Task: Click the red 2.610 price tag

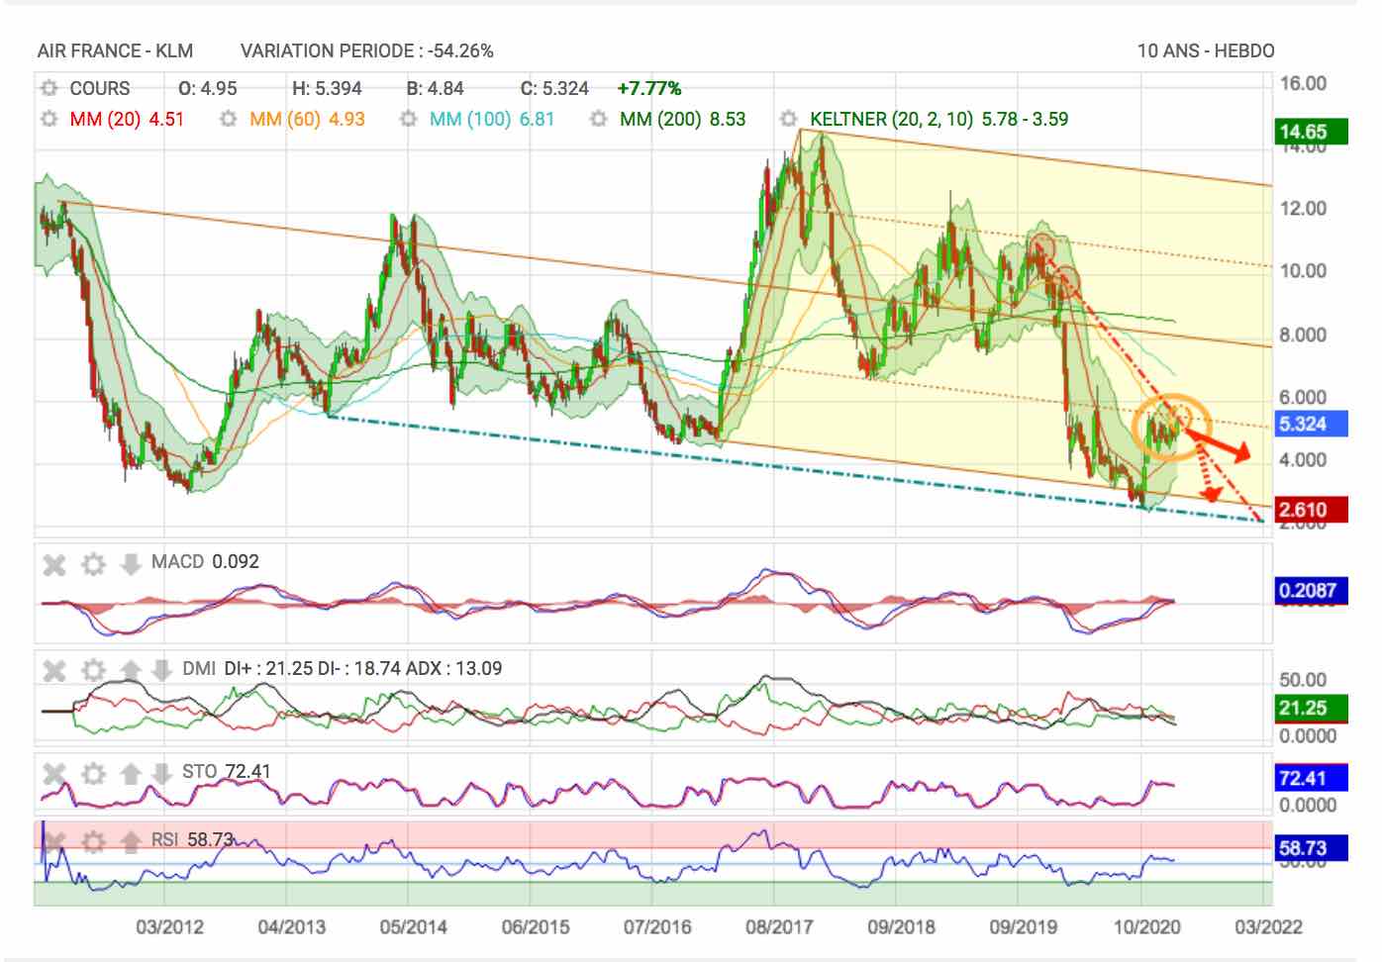Action: click(1310, 510)
